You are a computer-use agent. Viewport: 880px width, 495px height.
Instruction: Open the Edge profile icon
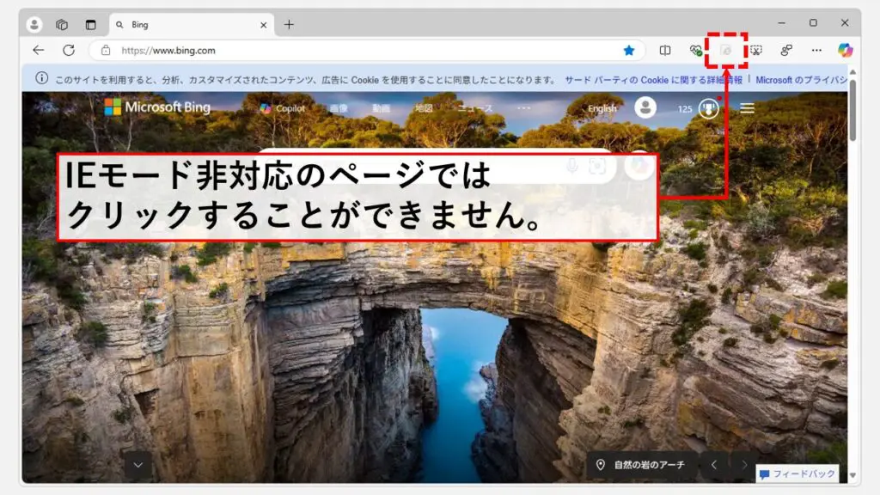tap(34, 24)
